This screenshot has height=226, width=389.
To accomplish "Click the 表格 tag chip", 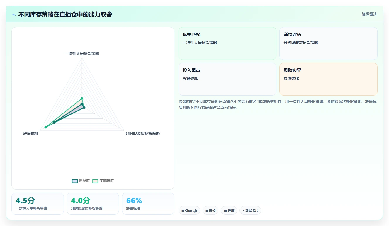I will point(210,210).
